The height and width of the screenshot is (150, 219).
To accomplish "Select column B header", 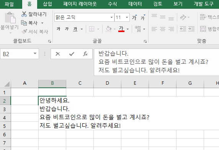I will click(52, 83).
